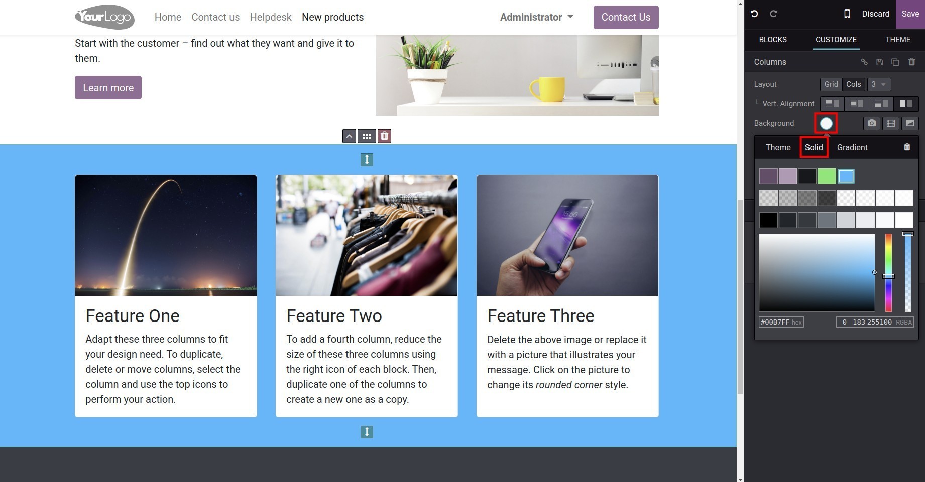Click the background video film icon
925x482 pixels.
tap(891, 123)
